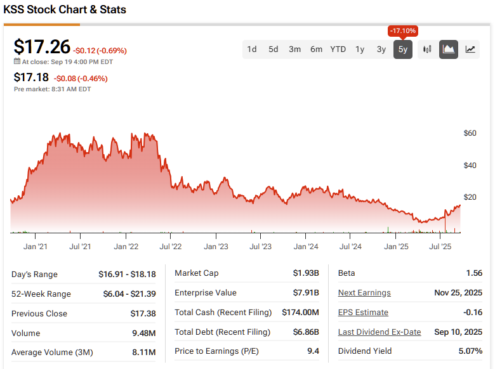Open the EPS Estimate link

[363, 312]
